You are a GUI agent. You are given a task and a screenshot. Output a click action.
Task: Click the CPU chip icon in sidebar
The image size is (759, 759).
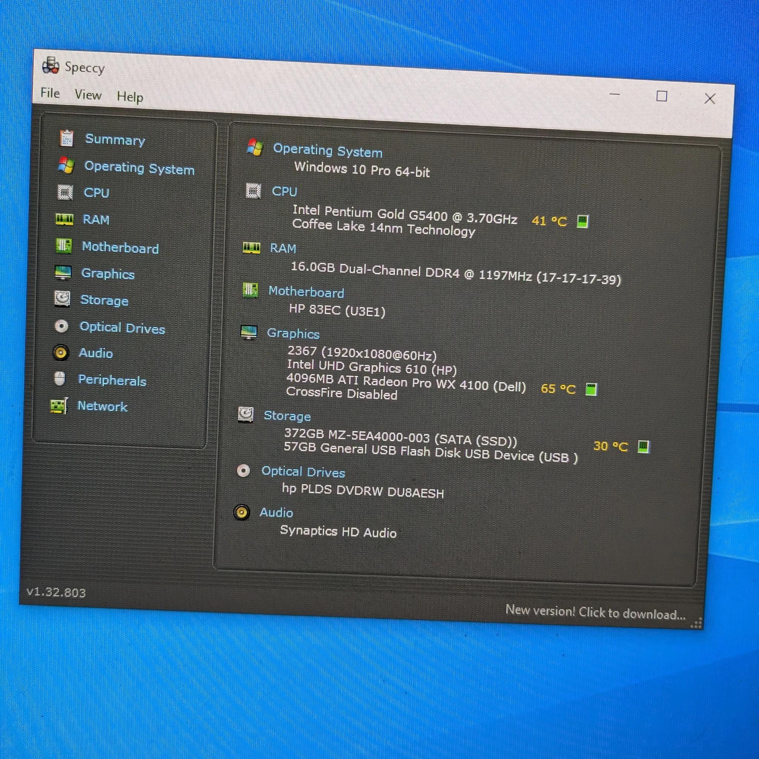pyautogui.click(x=65, y=192)
